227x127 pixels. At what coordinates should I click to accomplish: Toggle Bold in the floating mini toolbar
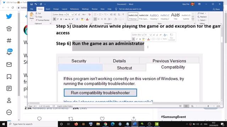click(x=133, y=39)
